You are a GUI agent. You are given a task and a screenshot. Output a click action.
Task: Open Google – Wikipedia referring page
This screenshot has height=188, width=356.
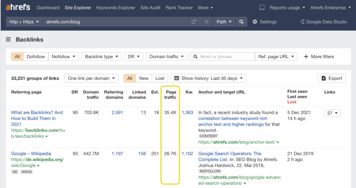31,154
